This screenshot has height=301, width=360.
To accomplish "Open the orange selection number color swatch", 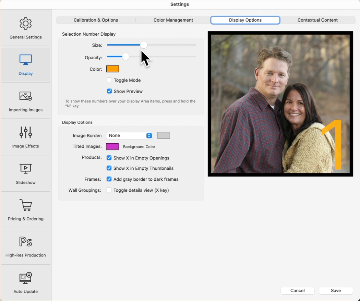I will pyautogui.click(x=112, y=69).
